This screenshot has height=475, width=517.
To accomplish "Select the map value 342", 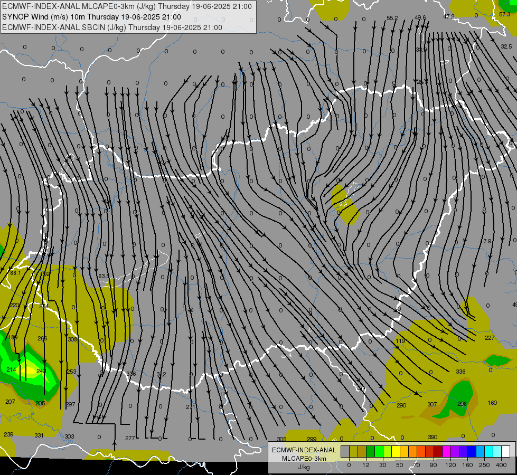I will (161, 375).
